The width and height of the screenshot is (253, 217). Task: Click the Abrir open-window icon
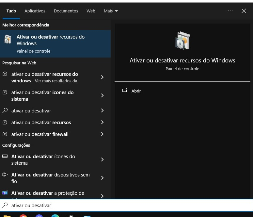click(125, 90)
